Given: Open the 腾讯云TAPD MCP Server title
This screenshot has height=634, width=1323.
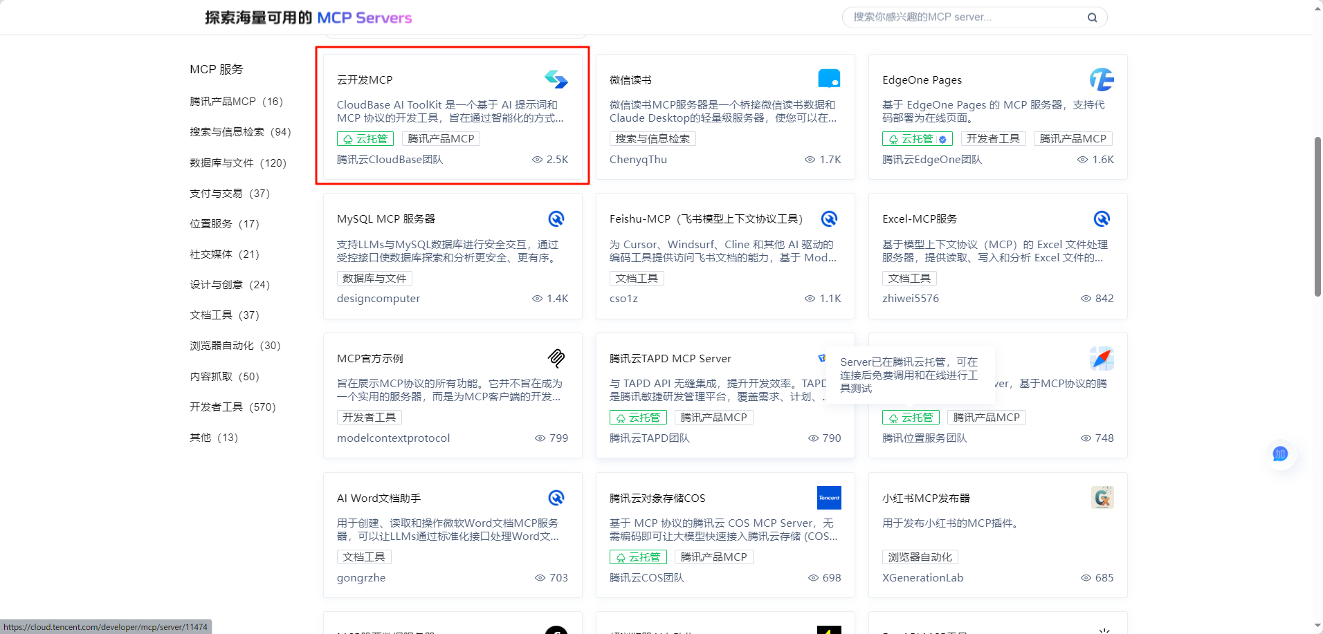Looking at the screenshot, I should pyautogui.click(x=670, y=359).
